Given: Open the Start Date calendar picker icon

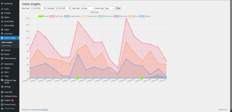Looking at the screenshot, I should [45, 8].
